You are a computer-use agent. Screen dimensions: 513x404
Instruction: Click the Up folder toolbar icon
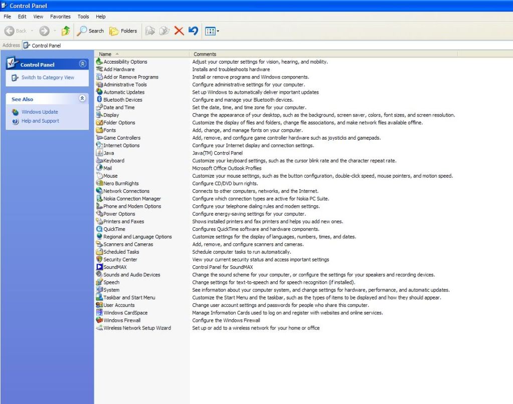pos(65,31)
